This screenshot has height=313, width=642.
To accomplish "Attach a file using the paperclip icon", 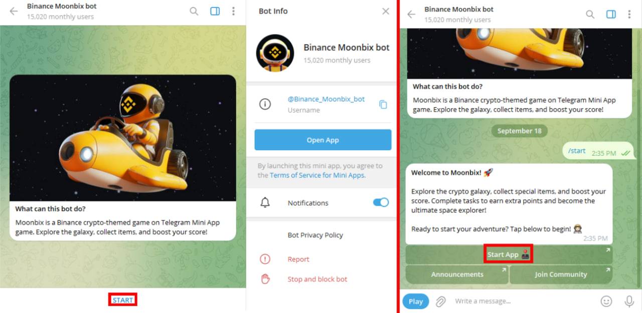I will [441, 301].
